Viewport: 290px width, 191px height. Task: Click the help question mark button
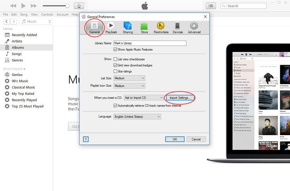[86, 139]
